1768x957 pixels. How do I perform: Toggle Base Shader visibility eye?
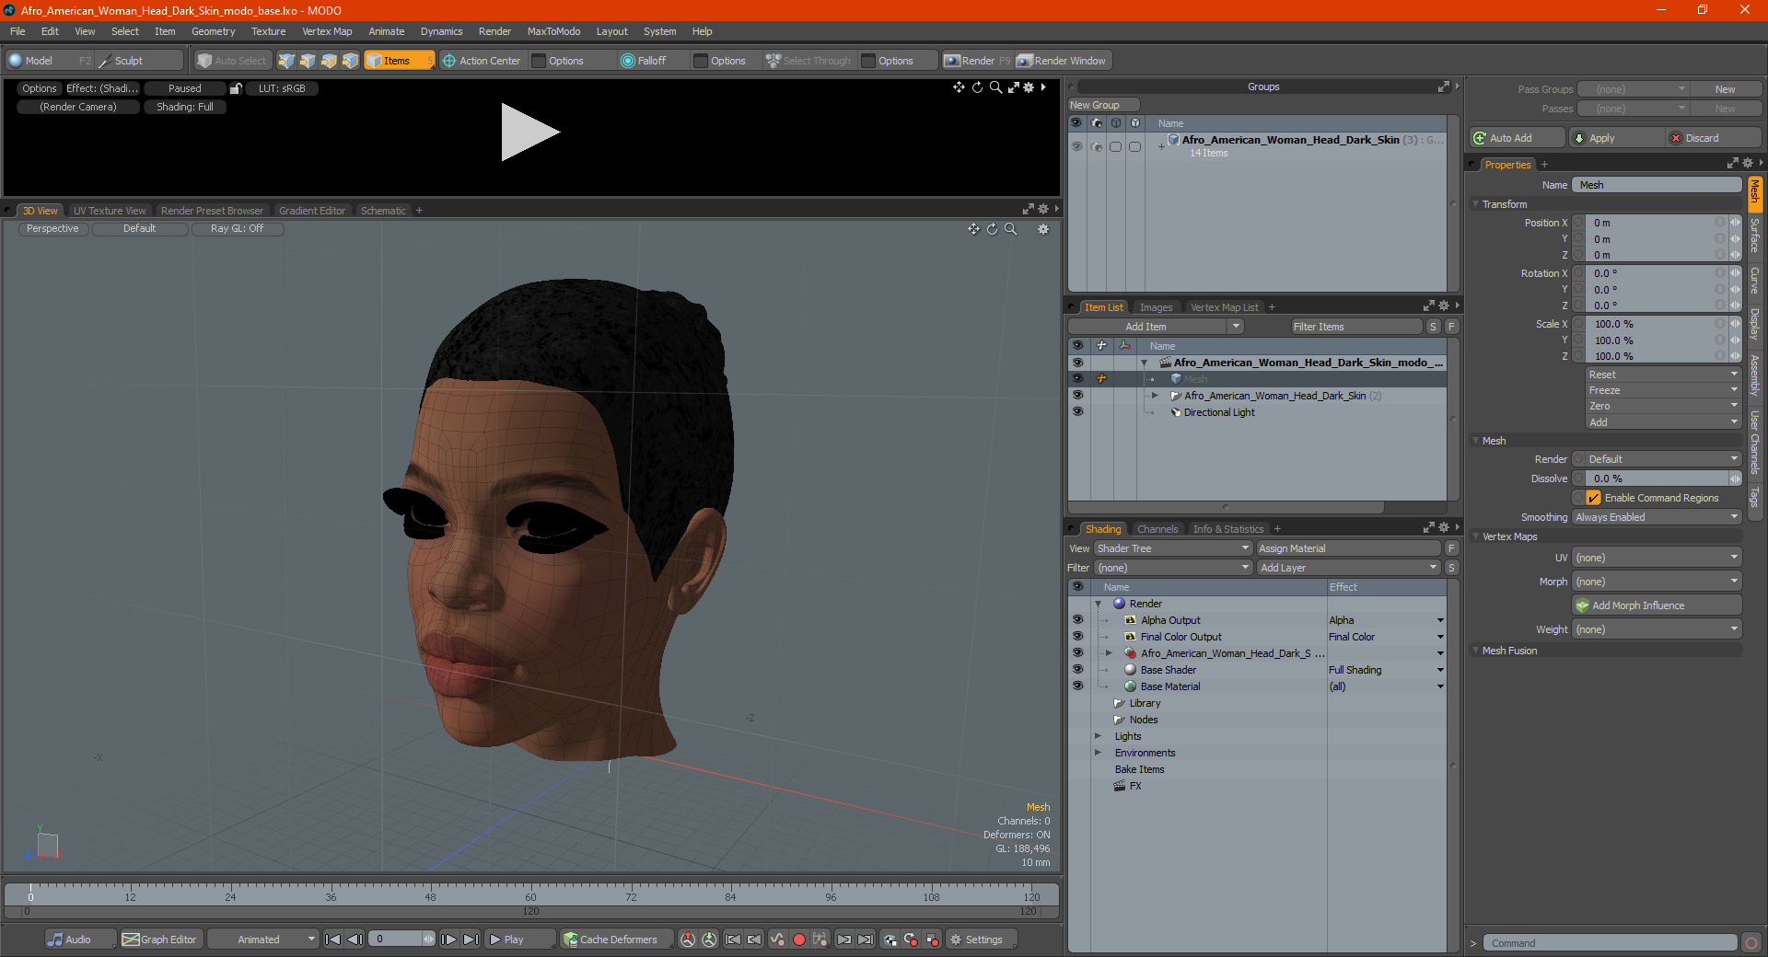click(1077, 670)
